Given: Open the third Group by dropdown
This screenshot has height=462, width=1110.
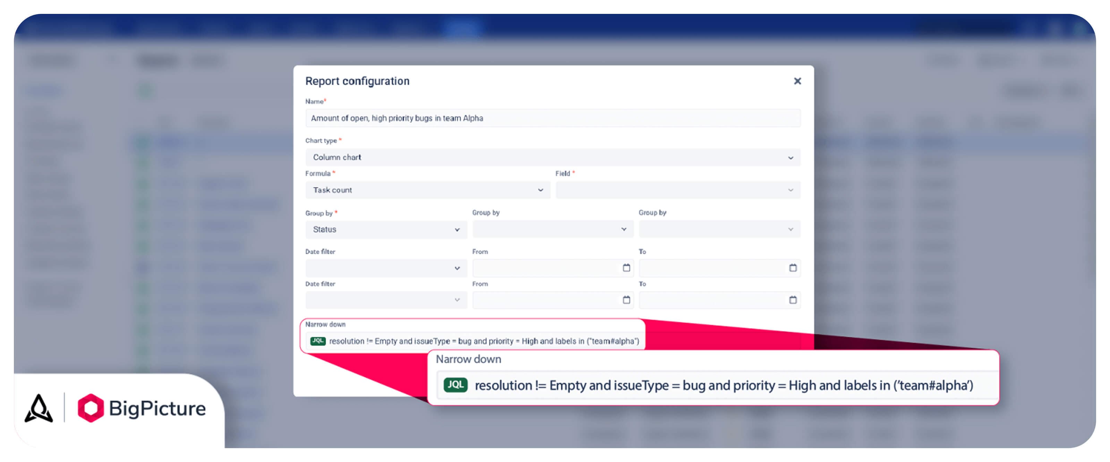Looking at the screenshot, I should pyautogui.click(x=720, y=229).
